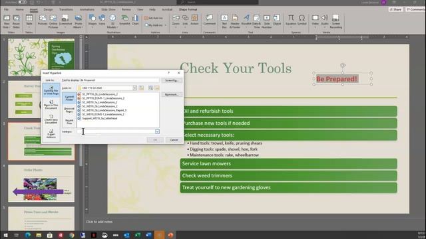Select the Current Folder tab

click(69, 98)
